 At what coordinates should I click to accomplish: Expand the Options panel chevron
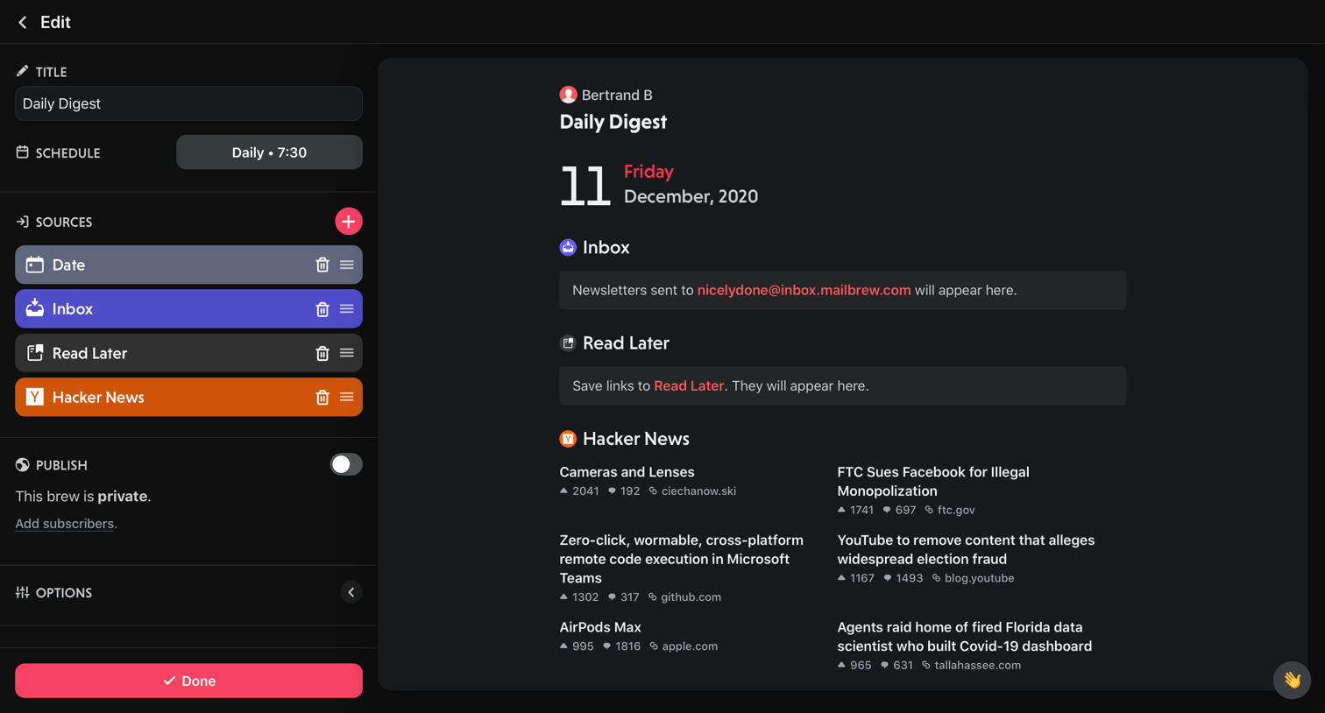click(x=351, y=593)
